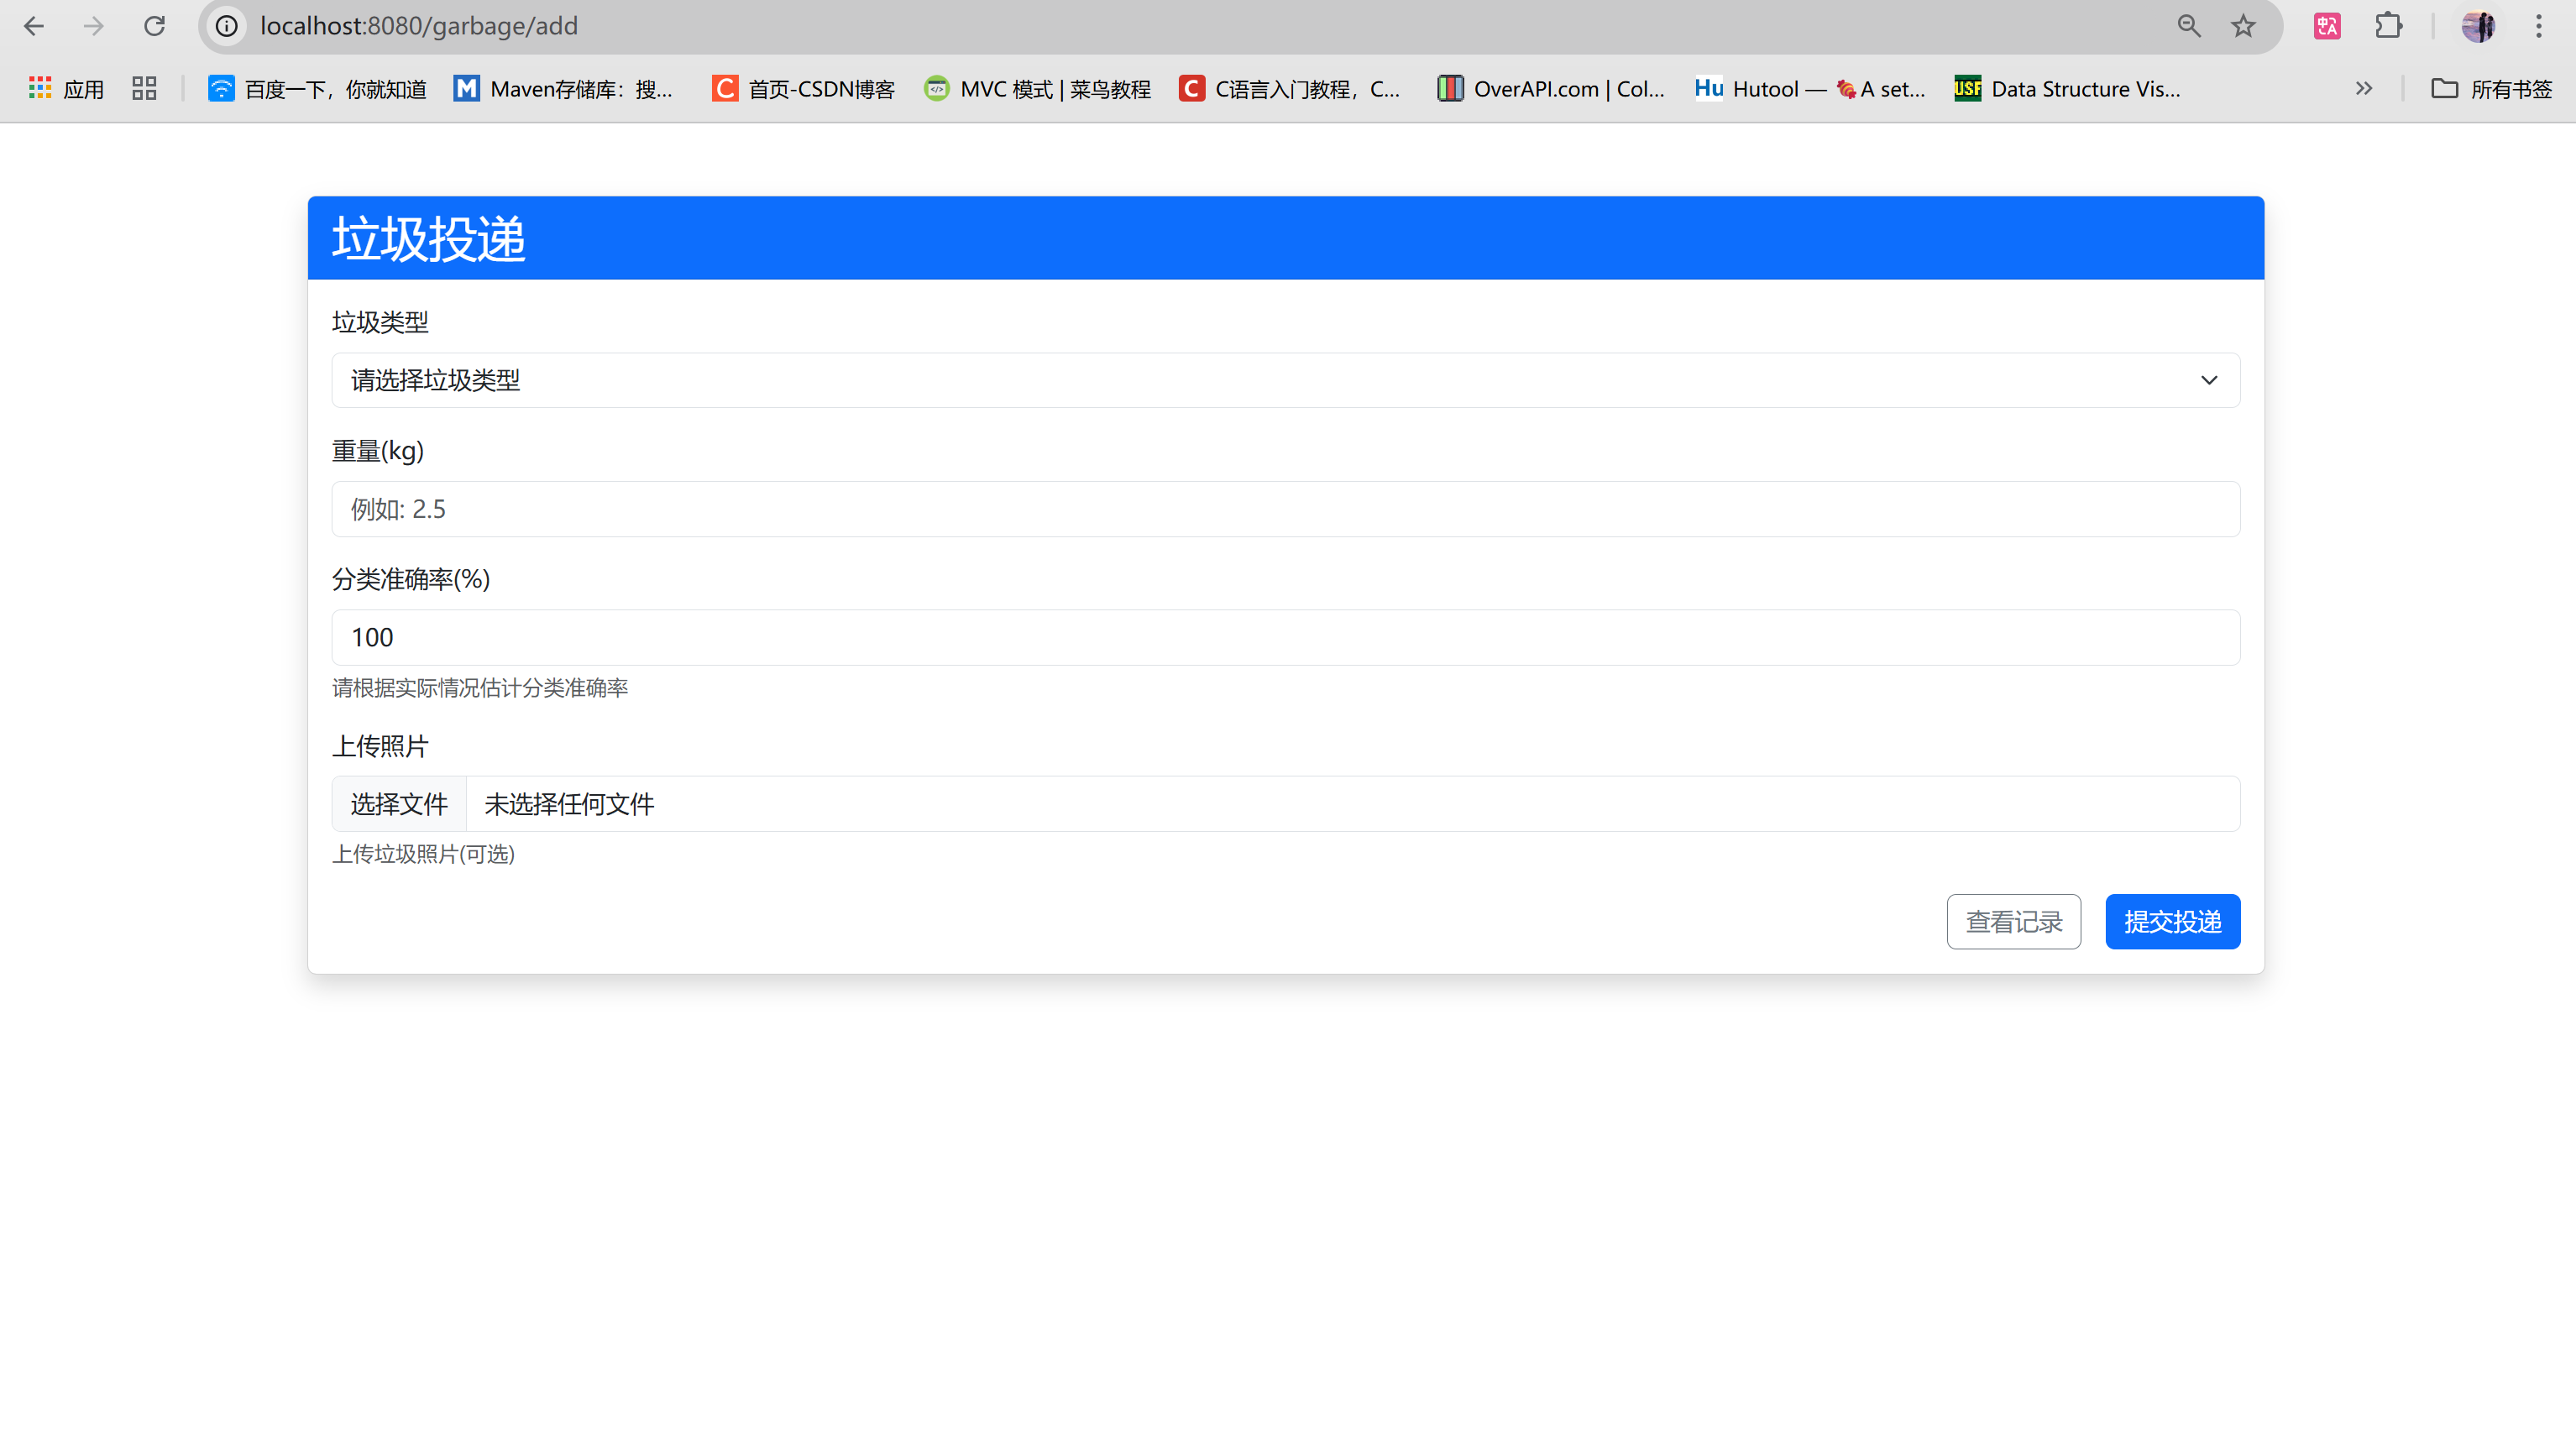Screen dimensions: 2576x1443
Task: Click the tab groups grid icon
Action: 144,89
